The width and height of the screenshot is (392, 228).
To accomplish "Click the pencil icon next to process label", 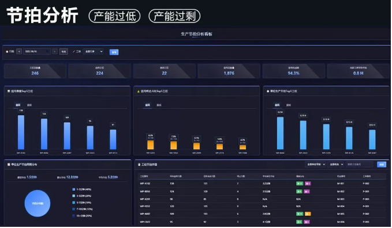I will coord(74,52).
